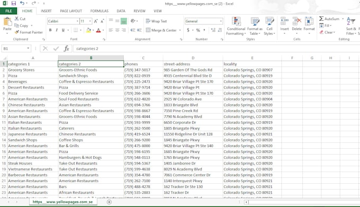Open Font dialog launcher arrow

[104, 40]
